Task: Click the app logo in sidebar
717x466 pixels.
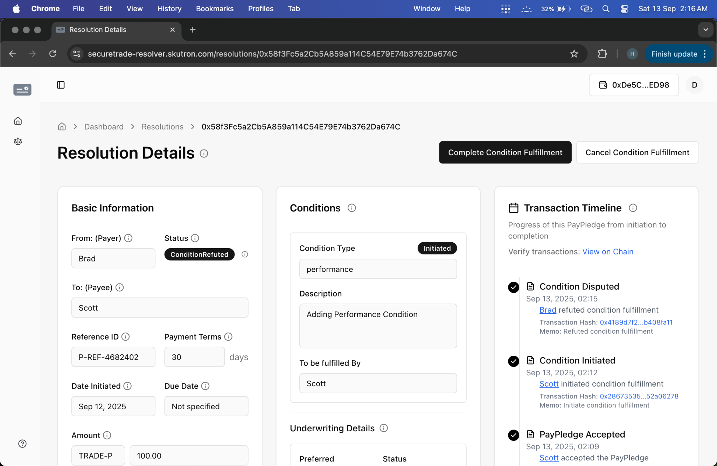Action: (22, 89)
